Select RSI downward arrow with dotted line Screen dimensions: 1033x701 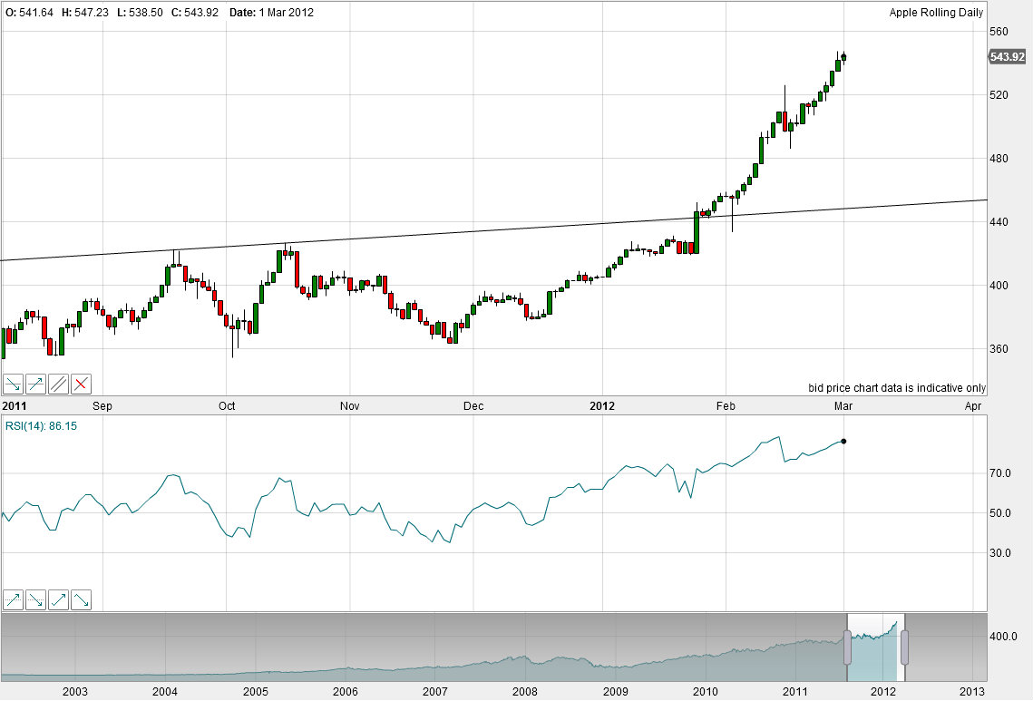pos(36,599)
